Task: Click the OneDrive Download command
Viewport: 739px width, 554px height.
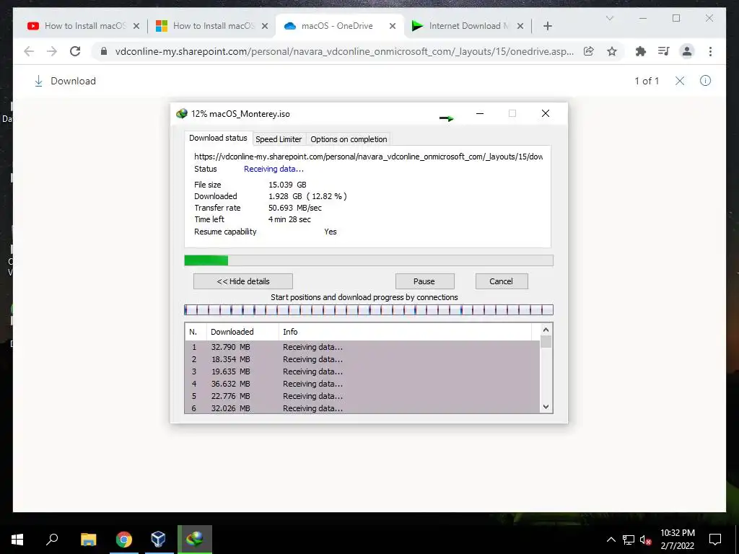Action: click(x=65, y=81)
